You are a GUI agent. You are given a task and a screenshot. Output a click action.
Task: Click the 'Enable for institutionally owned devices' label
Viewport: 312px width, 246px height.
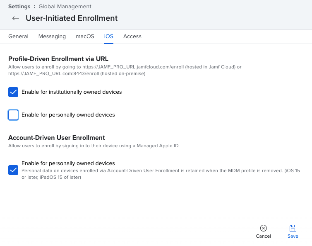pos(72,92)
